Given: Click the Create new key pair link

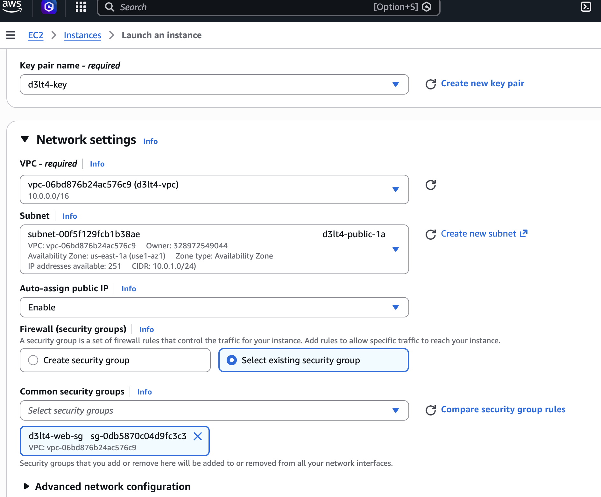Looking at the screenshot, I should (482, 83).
